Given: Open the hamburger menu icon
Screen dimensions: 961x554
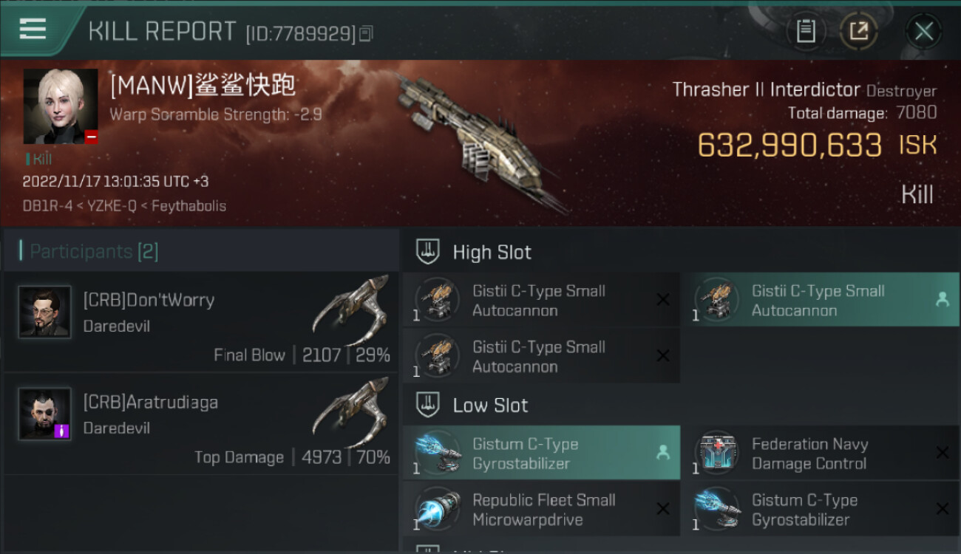Looking at the screenshot, I should coord(33,29).
